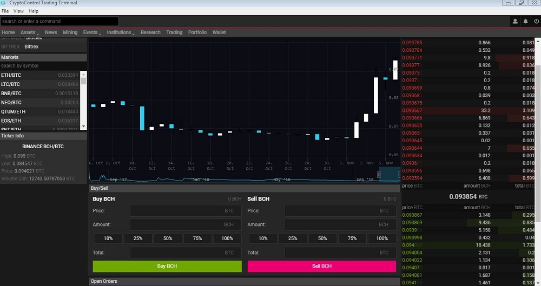This screenshot has height=286, width=541.
Task: Open the Wallet tab
Action: pos(219,32)
